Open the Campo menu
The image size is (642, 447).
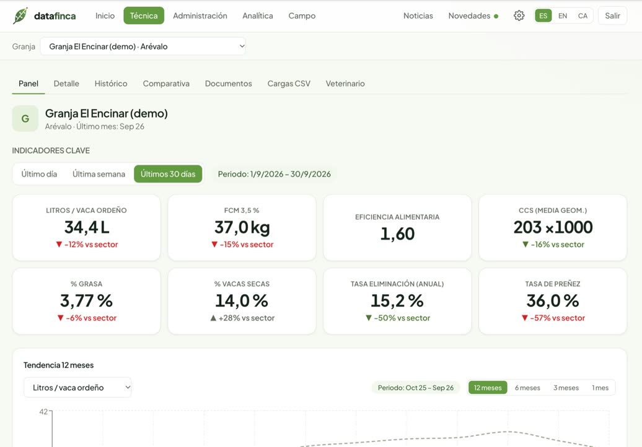302,15
